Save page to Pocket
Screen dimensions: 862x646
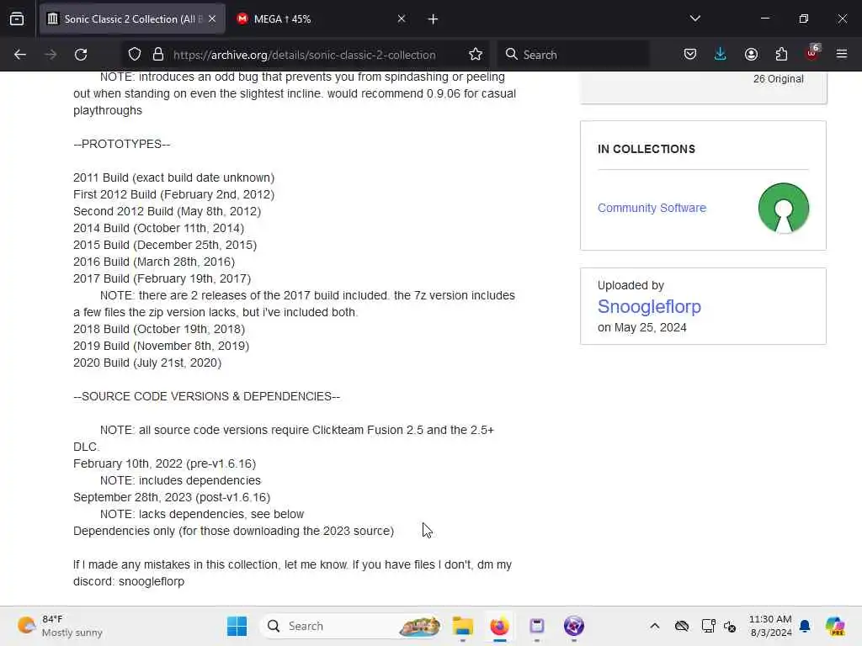[690, 55]
